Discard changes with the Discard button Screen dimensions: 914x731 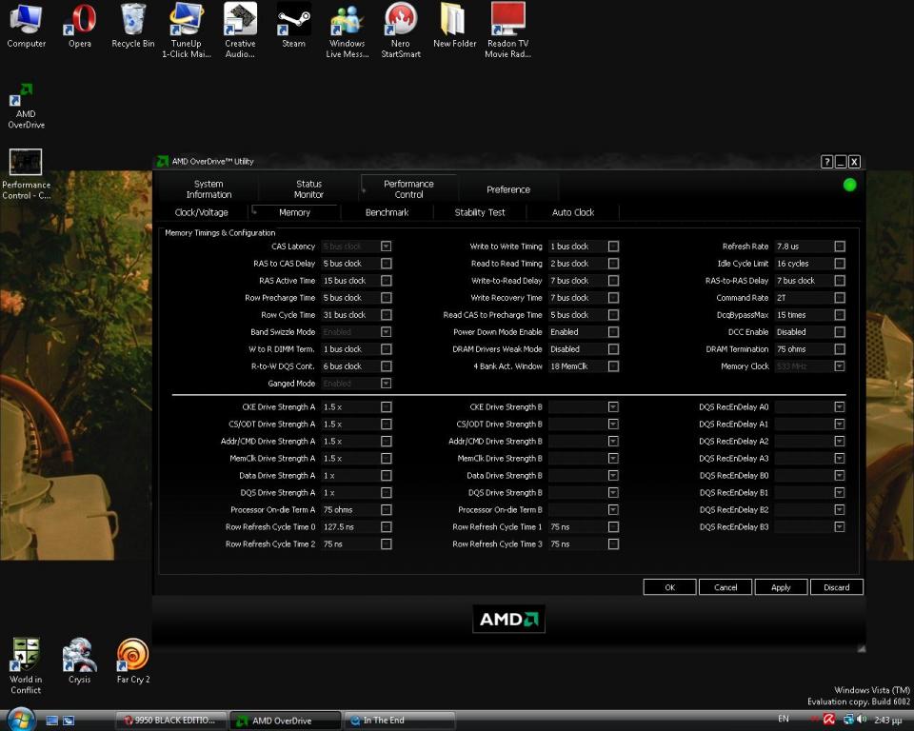(837, 587)
